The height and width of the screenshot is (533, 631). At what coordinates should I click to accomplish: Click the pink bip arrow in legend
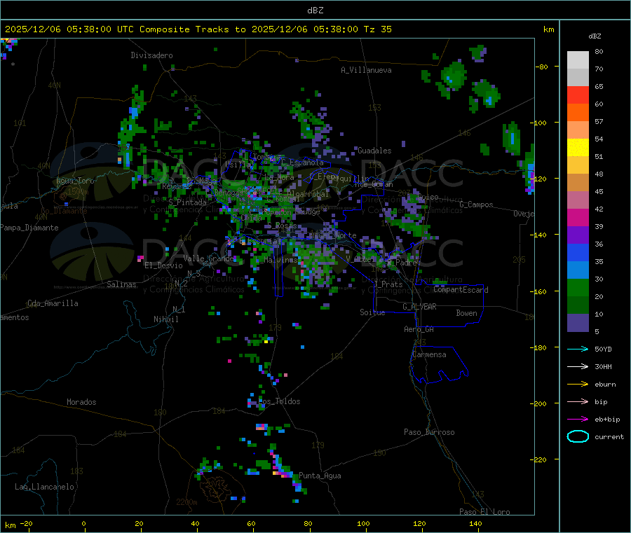click(x=578, y=401)
